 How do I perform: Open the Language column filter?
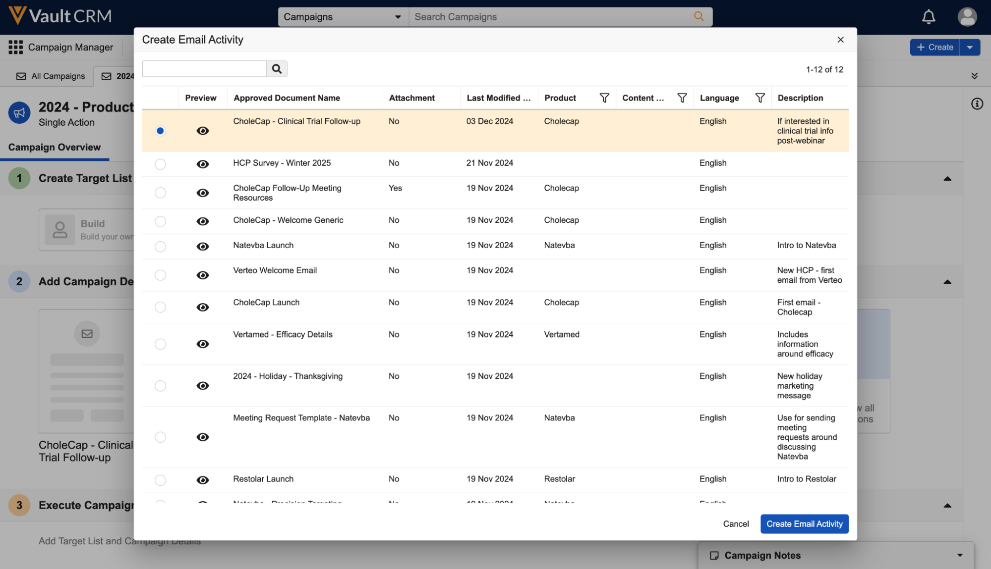point(759,98)
